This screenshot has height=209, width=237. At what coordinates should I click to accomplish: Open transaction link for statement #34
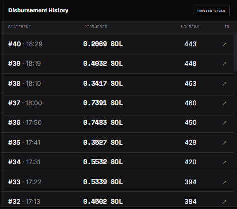point(224,162)
